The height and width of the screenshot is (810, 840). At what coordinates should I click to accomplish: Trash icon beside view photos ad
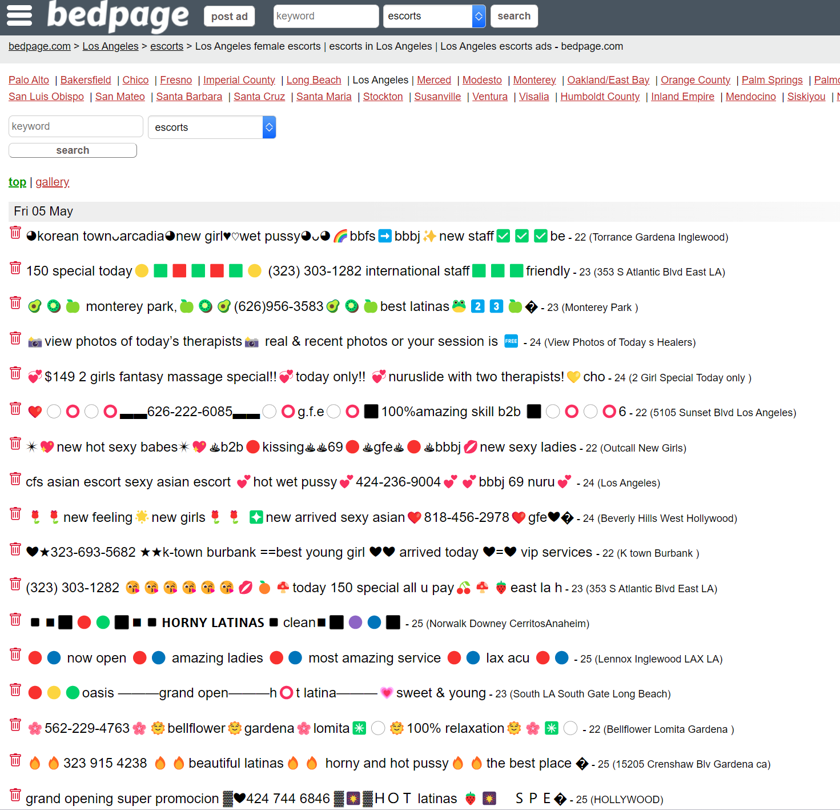pos(15,338)
